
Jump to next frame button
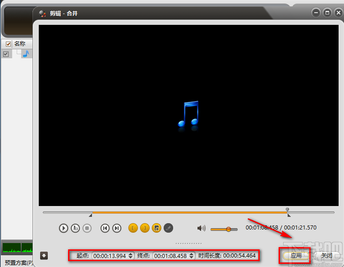[117, 228]
